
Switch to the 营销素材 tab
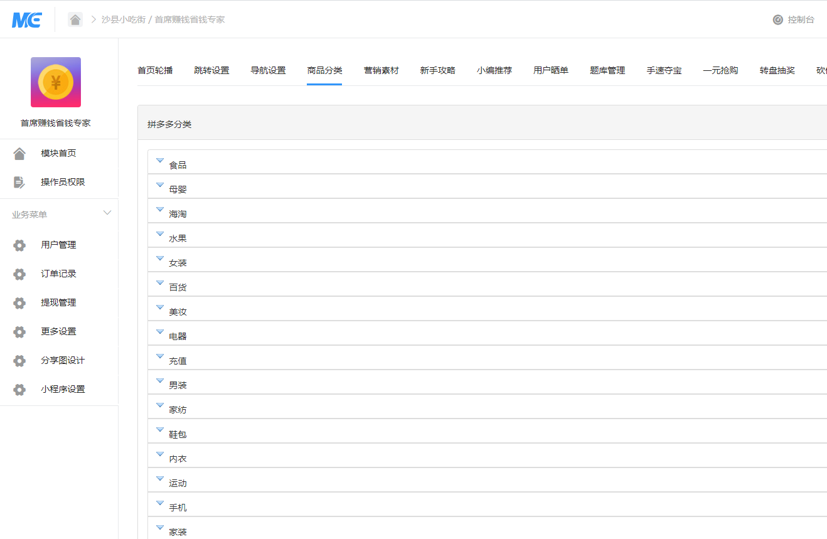point(381,70)
